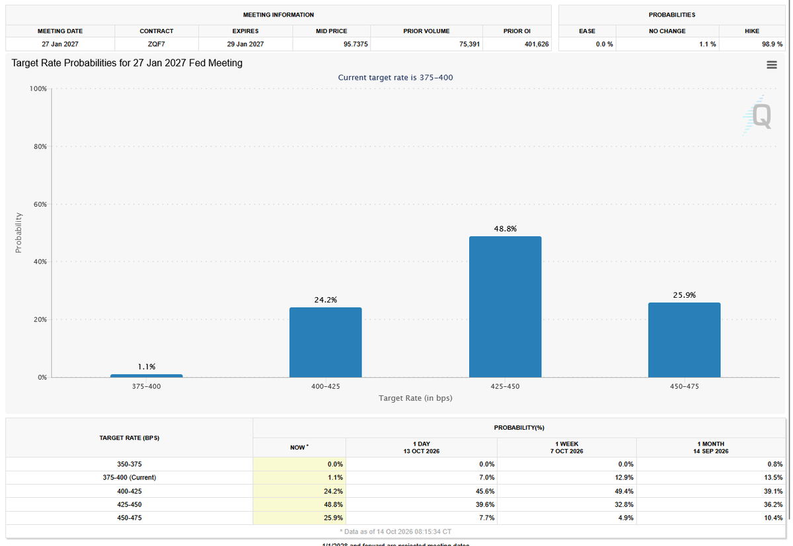This screenshot has width=793, height=546.
Task: Click the HIKE column header
Action: pyautogui.click(x=751, y=31)
